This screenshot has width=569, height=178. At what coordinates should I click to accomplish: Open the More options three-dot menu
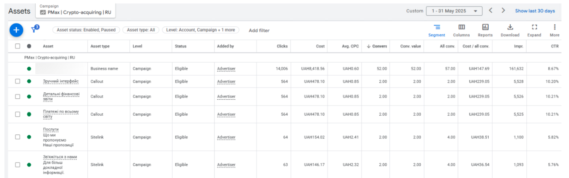click(x=554, y=28)
